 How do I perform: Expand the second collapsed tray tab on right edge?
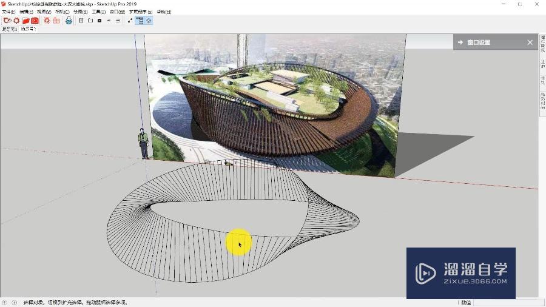point(542,64)
